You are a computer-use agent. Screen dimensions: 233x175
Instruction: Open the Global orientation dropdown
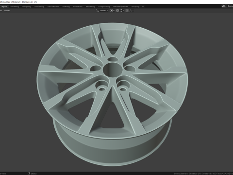coord(104,11)
